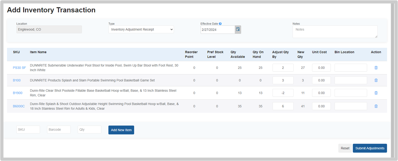Edit Adjust Qty By for B1900
Viewport: 398px width, 161px height.
pos(283,93)
